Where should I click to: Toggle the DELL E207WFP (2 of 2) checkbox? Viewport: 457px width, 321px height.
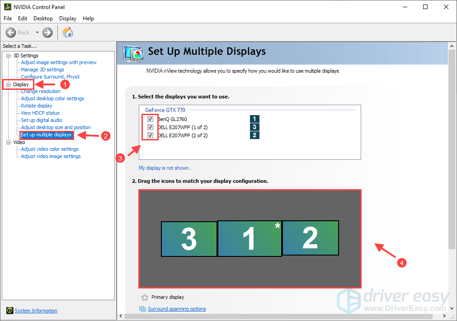pos(150,135)
